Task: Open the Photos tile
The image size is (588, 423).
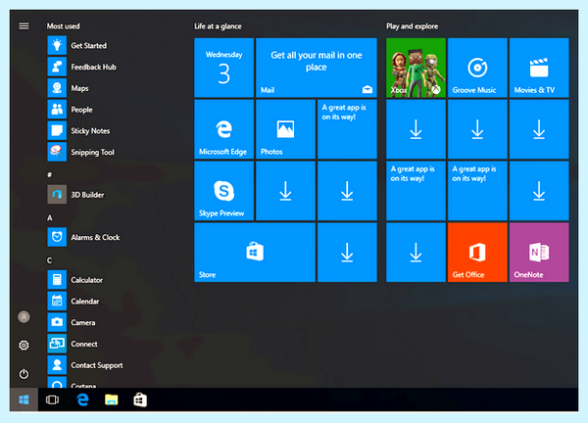Action: (285, 129)
